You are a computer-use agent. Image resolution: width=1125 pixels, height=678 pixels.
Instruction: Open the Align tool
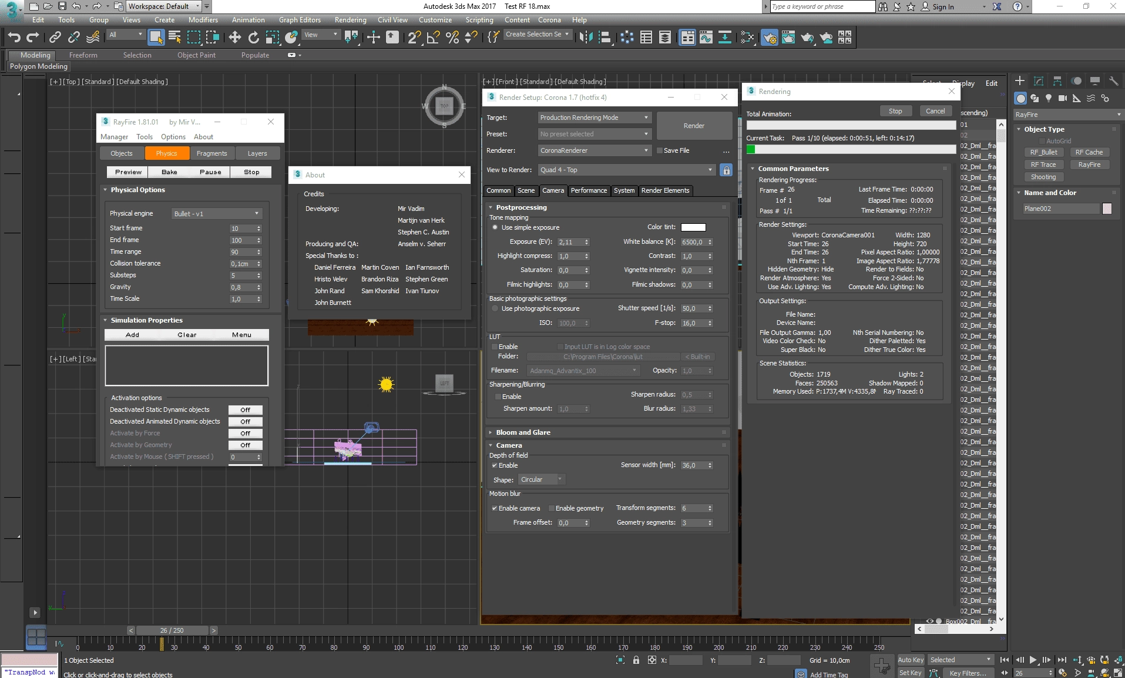[605, 38]
